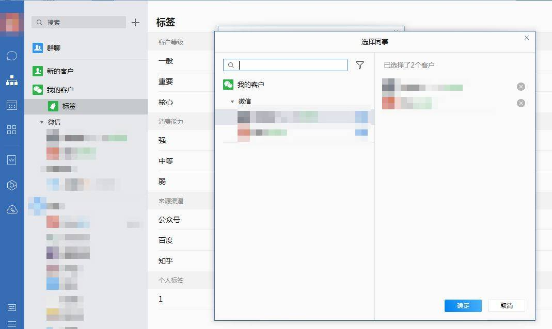Open the hamburger menu icon at bottom
The width and height of the screenshot is (552, 329).
click(x=12, y=324)
